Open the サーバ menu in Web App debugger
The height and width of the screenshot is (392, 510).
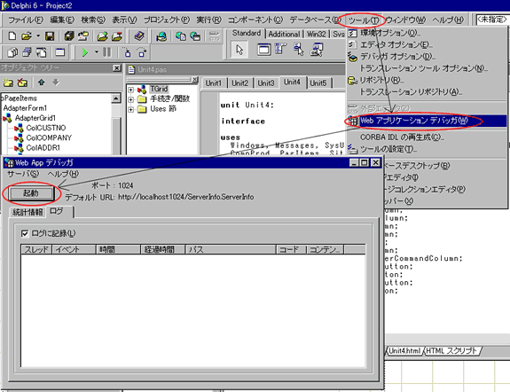tap(23, 174)
